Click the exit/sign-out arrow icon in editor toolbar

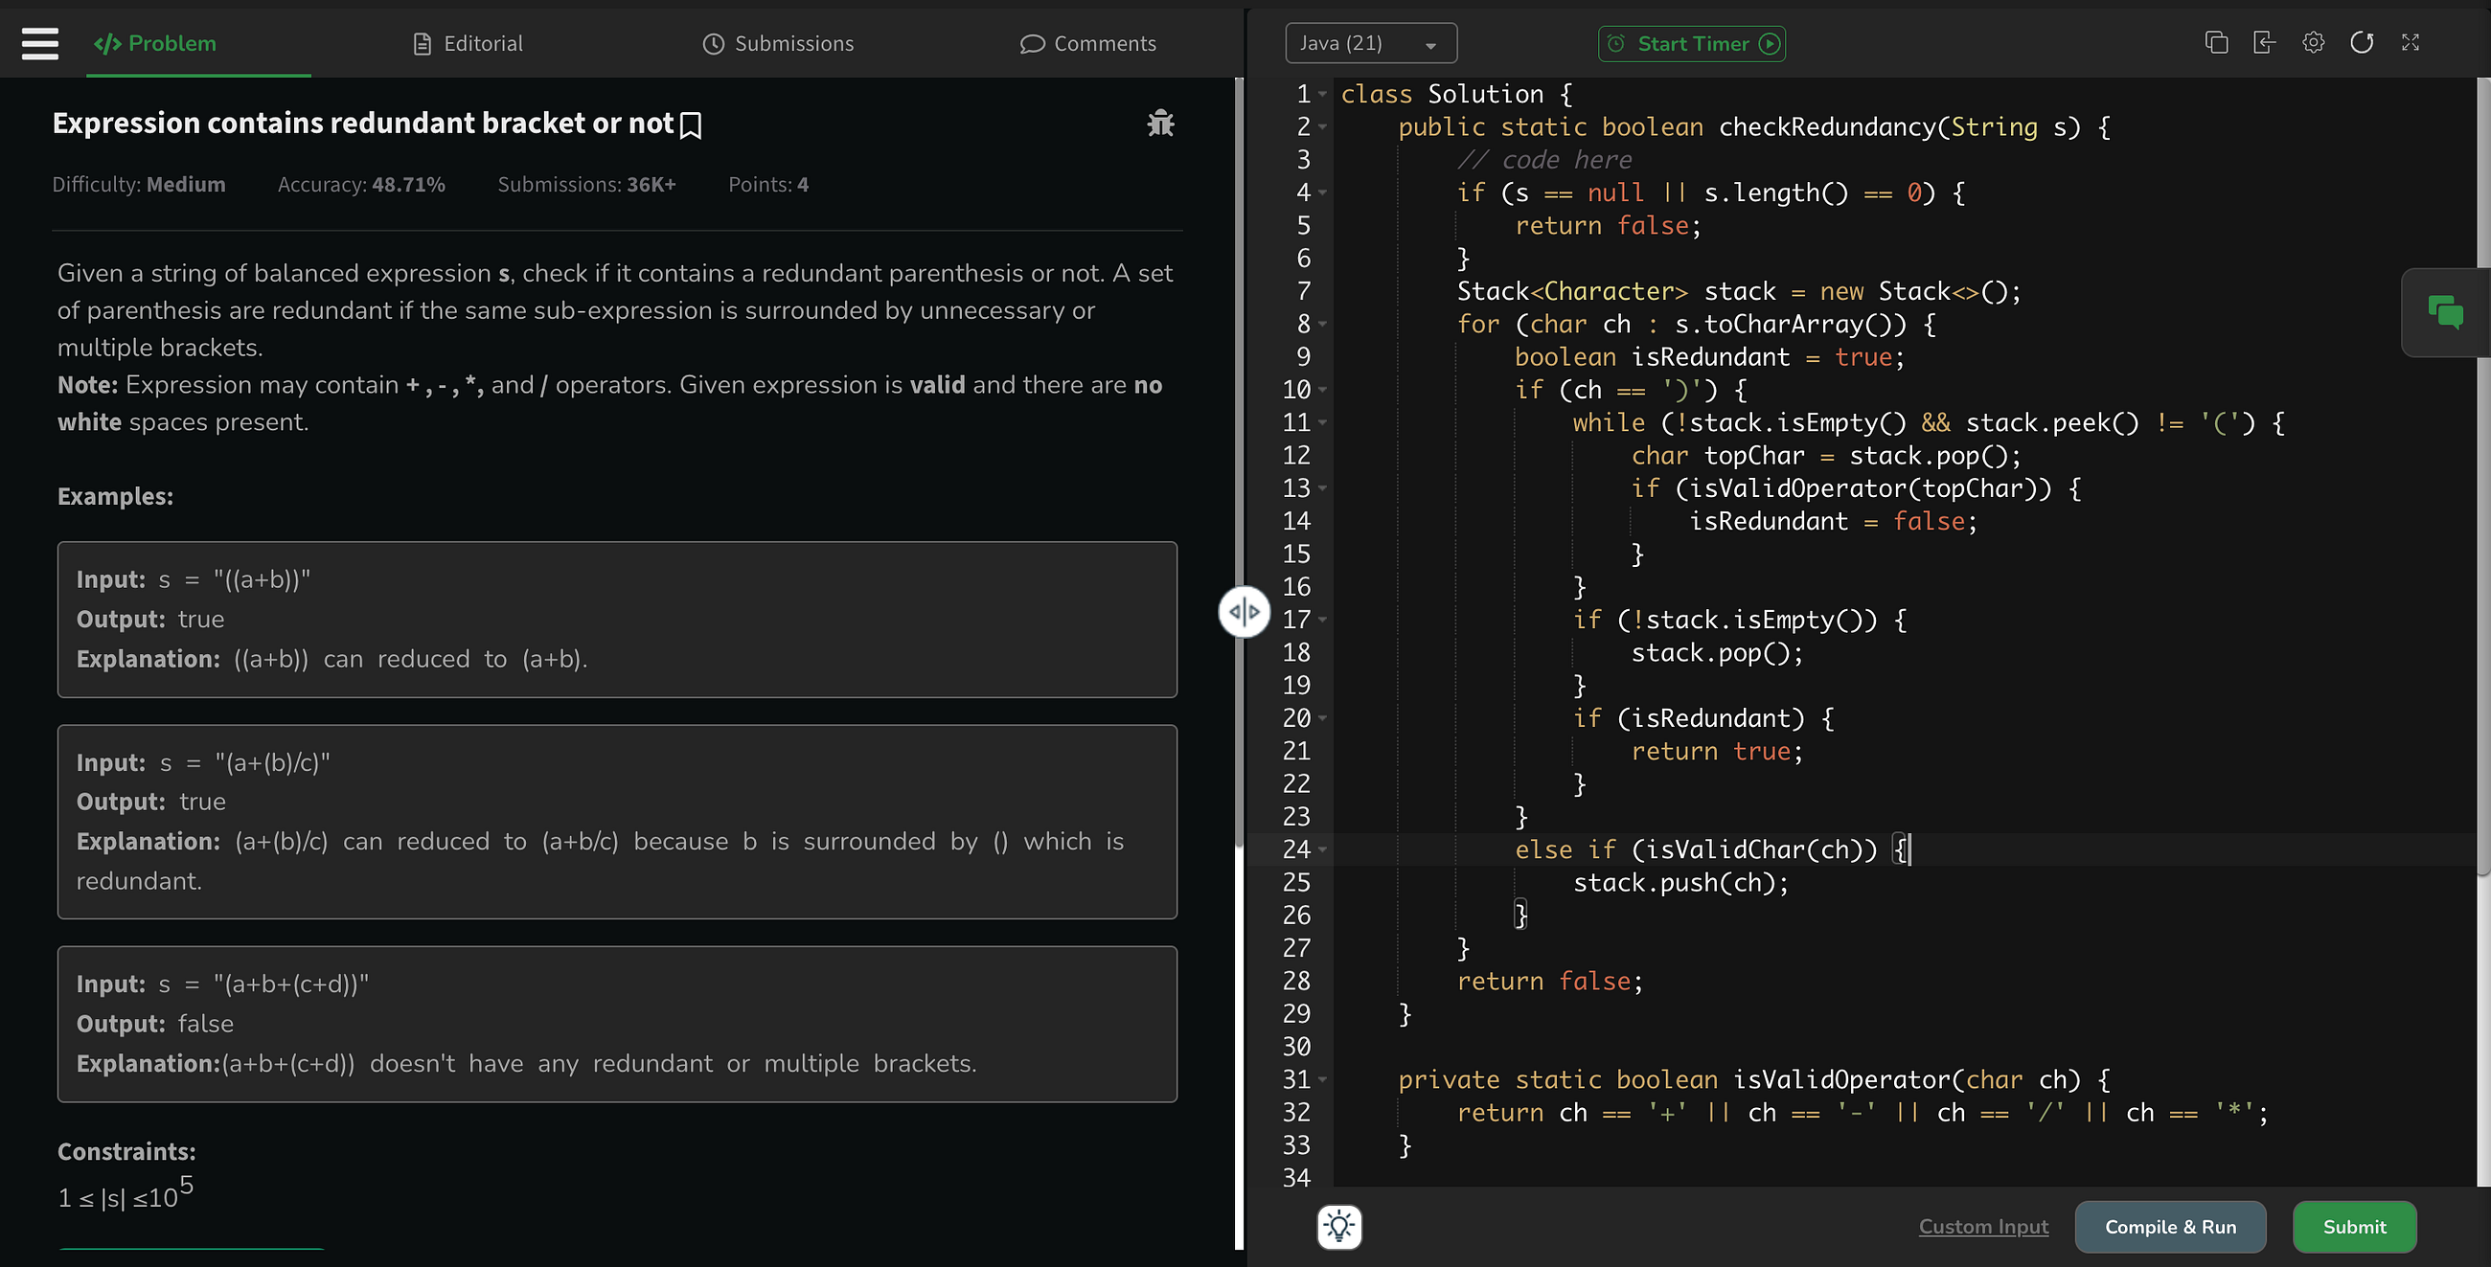[2264, 42]
